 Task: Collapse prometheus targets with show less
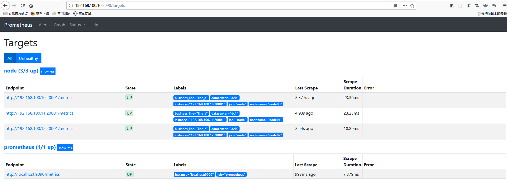(x=65, y=148)
